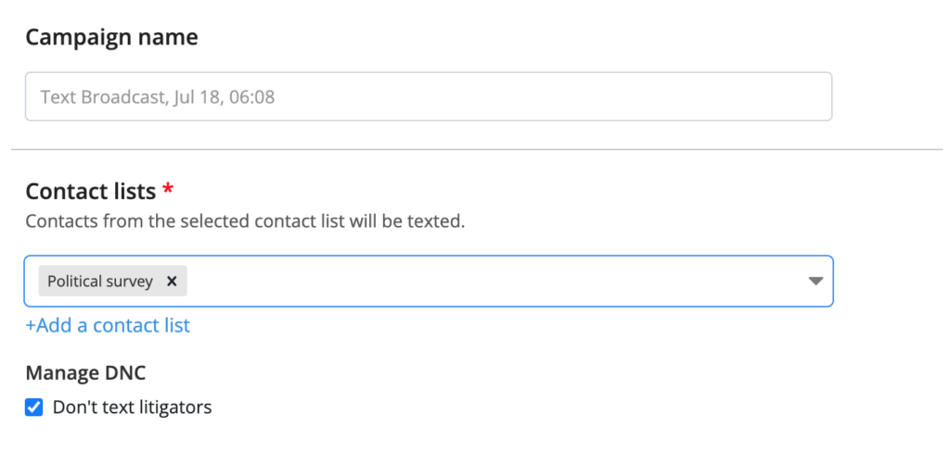Click the blue checkmark next to litigators
The height and width of the screenshot is (452, 950).
pyautogui.click(x=34, y=408)
